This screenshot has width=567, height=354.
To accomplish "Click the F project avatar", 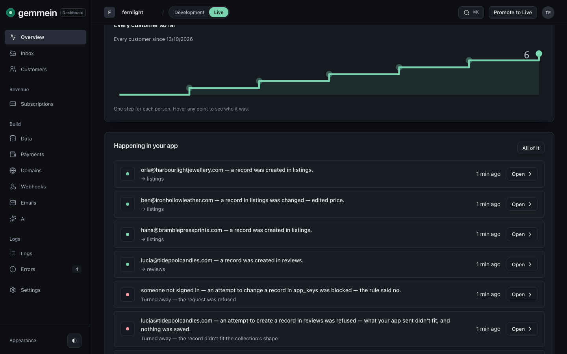I will tap(109, 13).
